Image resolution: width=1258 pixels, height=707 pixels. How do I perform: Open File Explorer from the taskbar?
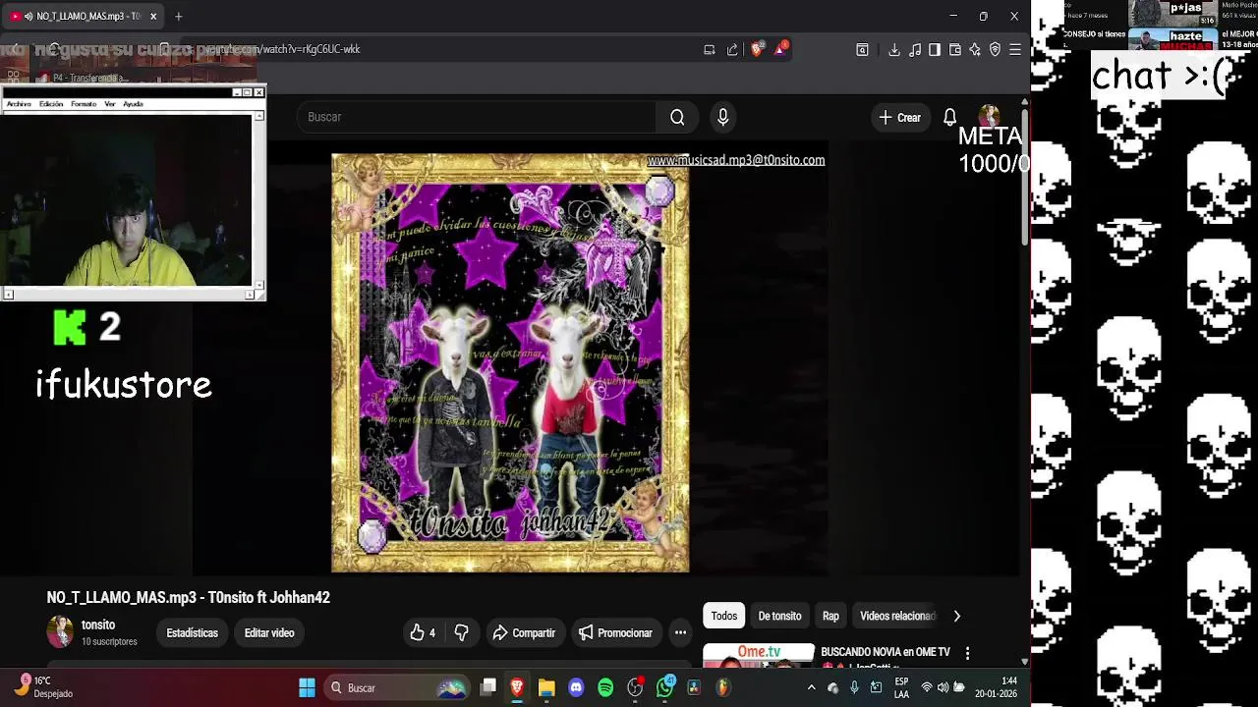pyautogui.click(x=546, y=687)
